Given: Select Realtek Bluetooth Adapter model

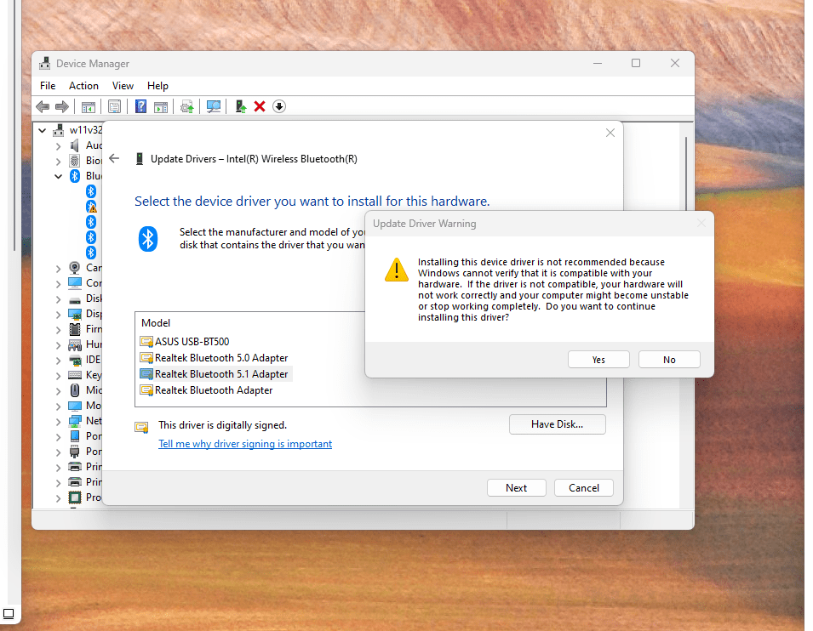Looking at the screenshot, I should coord(206,390).
